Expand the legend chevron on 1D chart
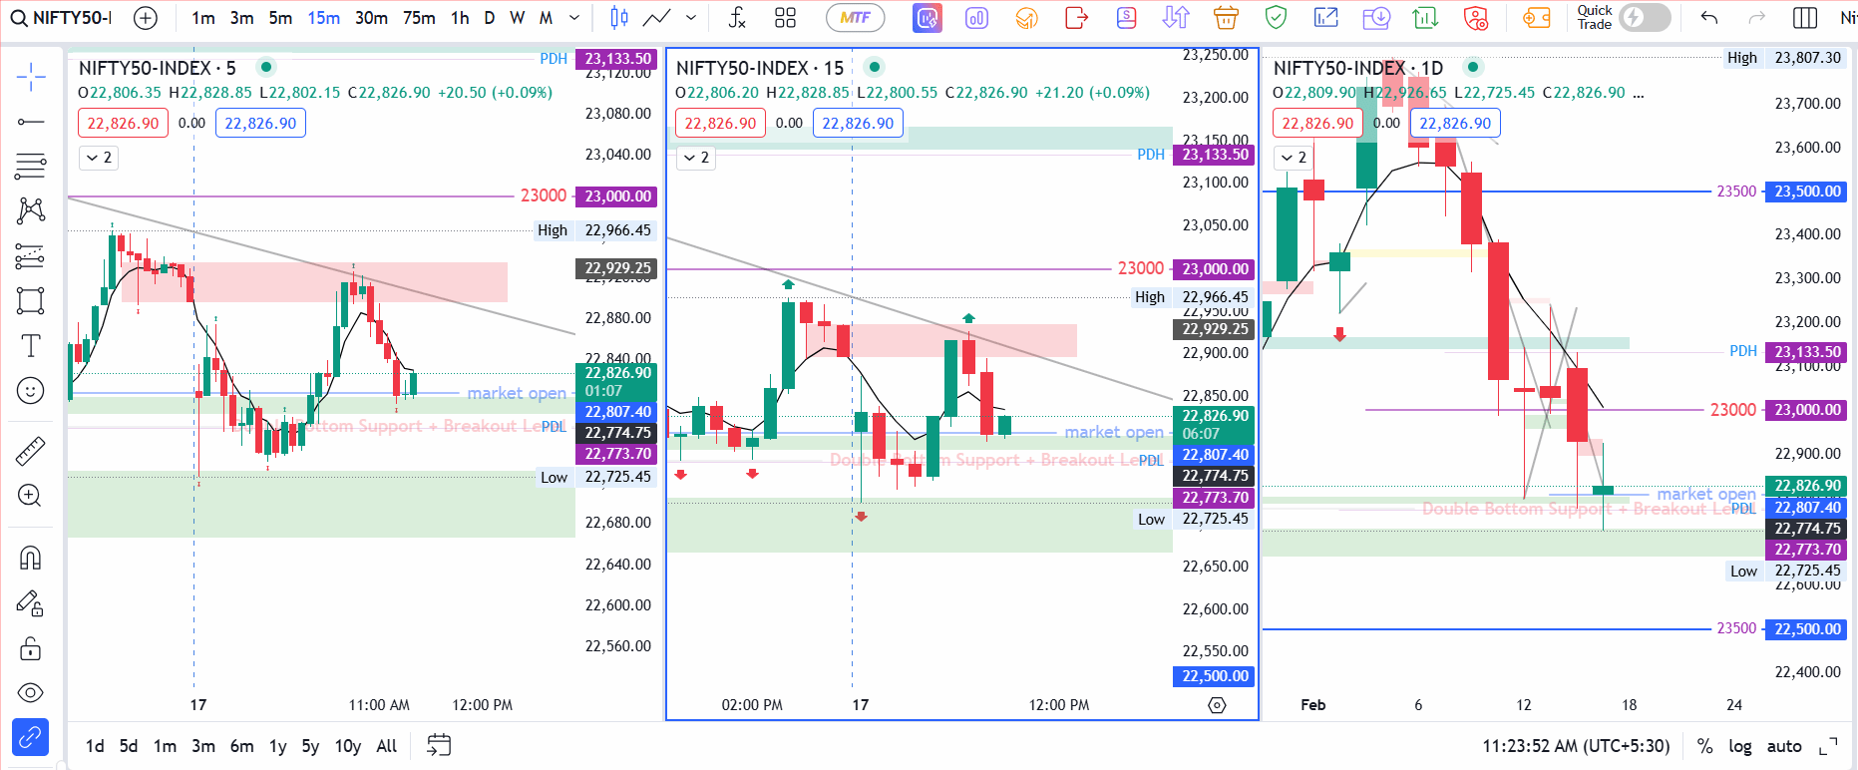1858x770 pixels. [1294, 158]
